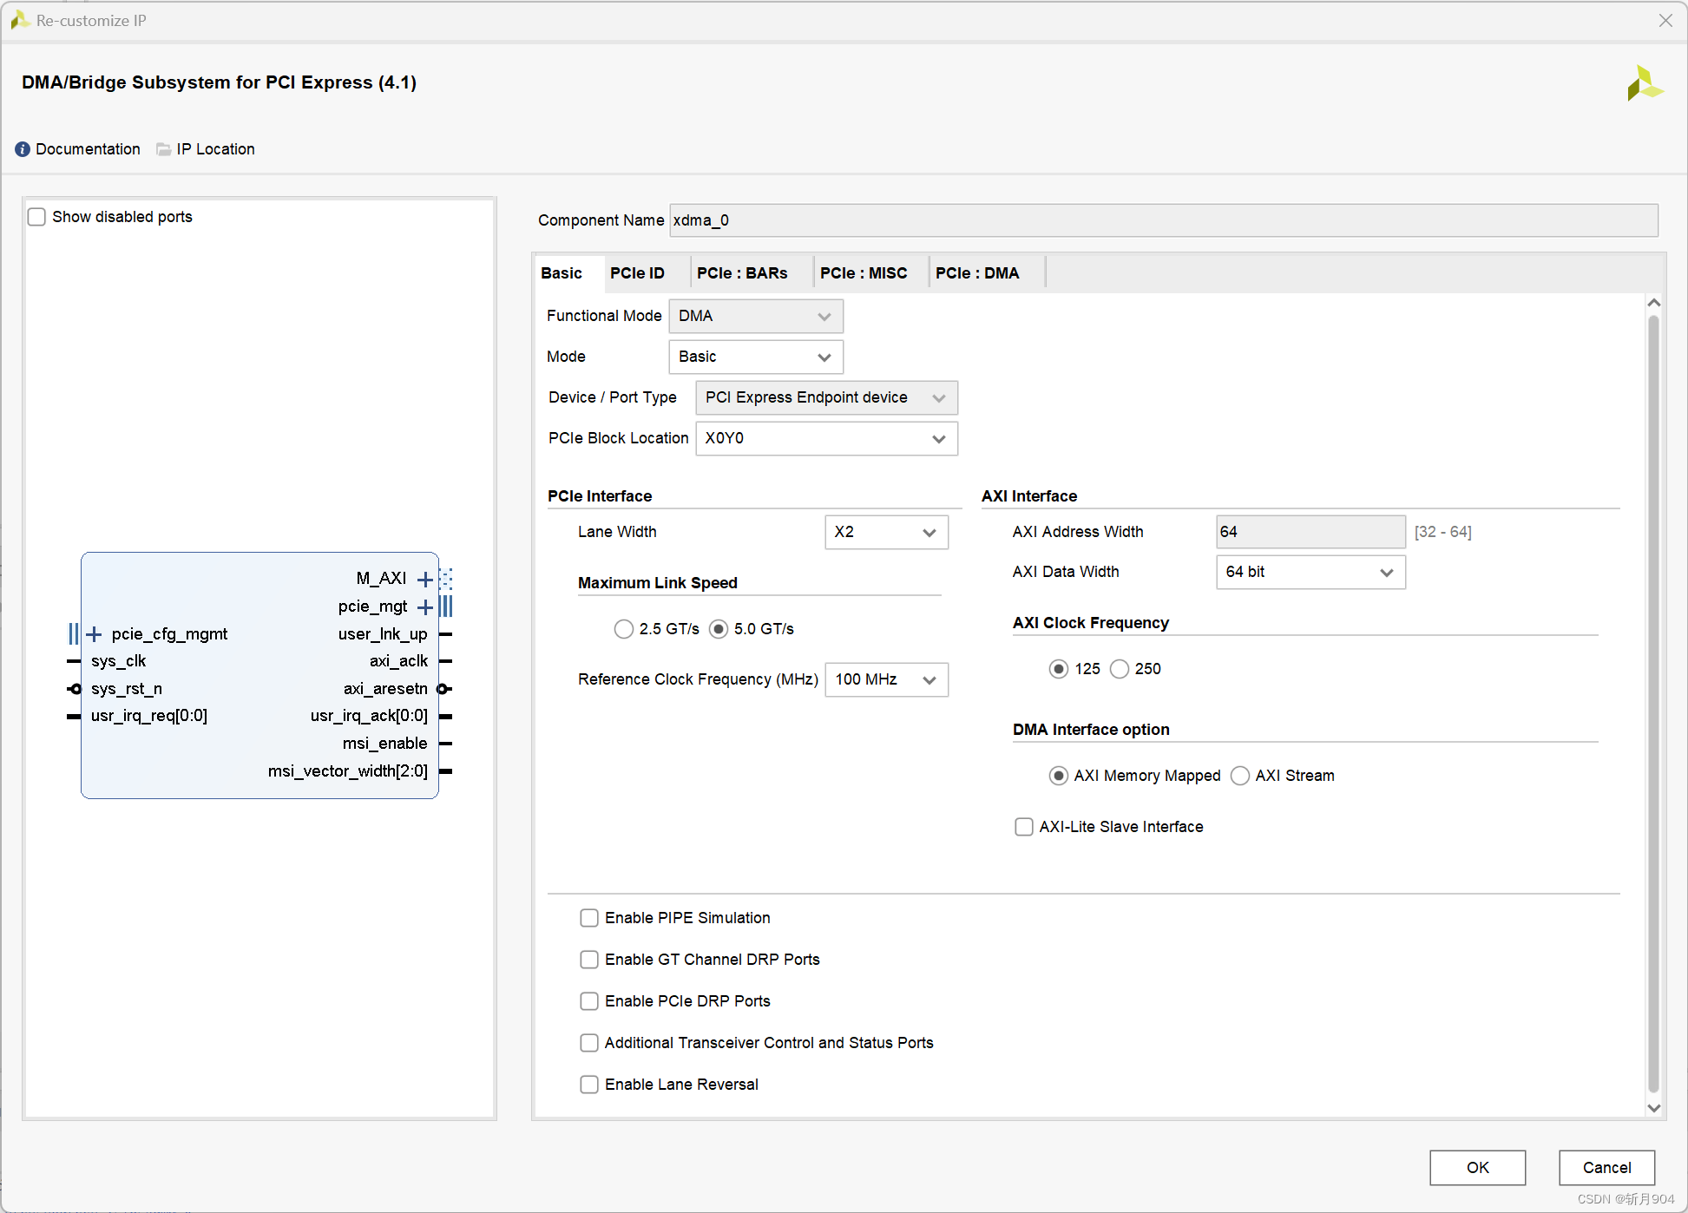Expand the pcie_mgt port plus icon
Image resolution: width=1688 pixels, height=1213 pixels.
pos(424,607)
